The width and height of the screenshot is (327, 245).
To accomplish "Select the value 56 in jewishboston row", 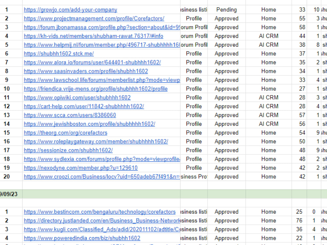I will click(299, 124).
